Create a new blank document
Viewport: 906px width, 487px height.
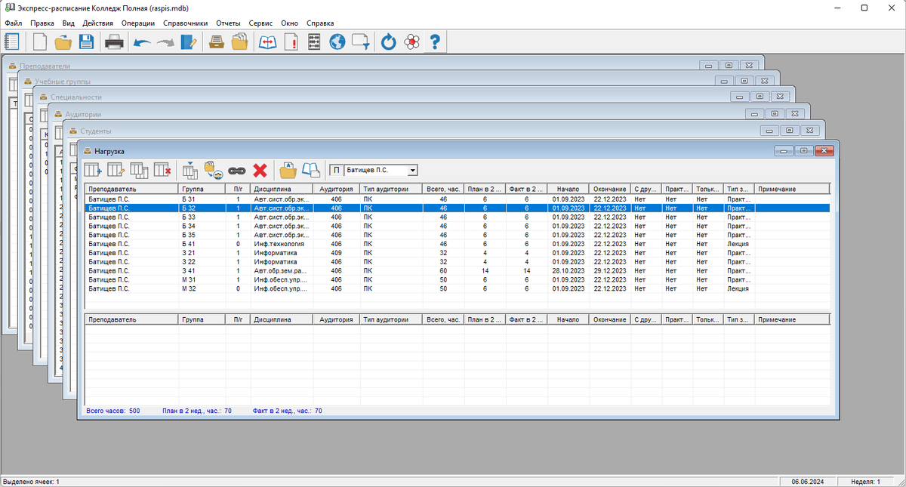(39, 42)
